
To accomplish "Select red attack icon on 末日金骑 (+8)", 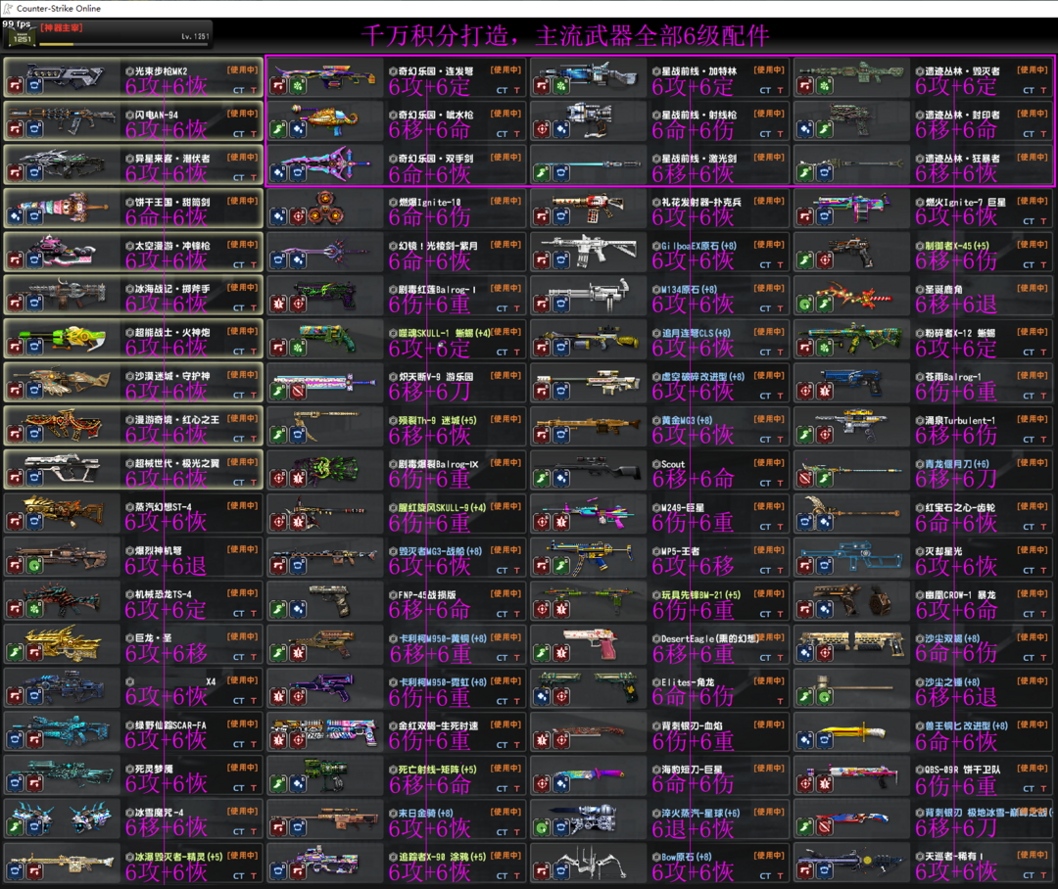I will click(278, 827).
